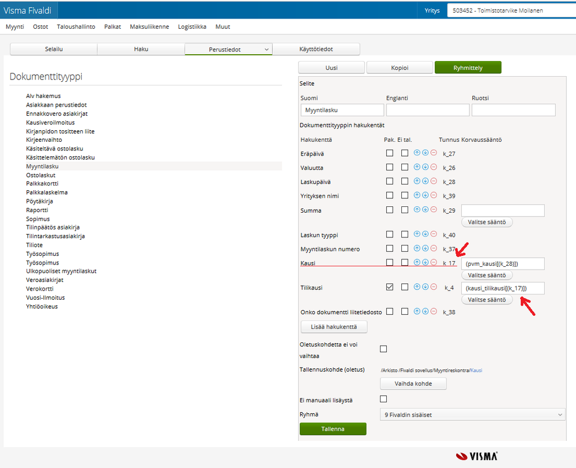Remove the Summa search field
Screen dimensions: 576x468
click(x=434, y=209)
